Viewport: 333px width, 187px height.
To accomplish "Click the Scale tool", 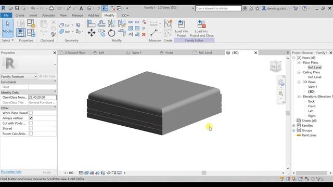I will coord(137,28).
